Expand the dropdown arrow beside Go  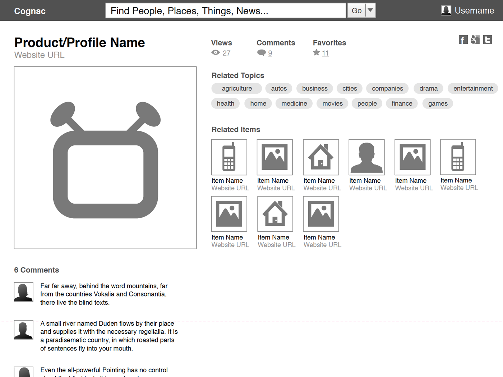click(x=370, y=10)
